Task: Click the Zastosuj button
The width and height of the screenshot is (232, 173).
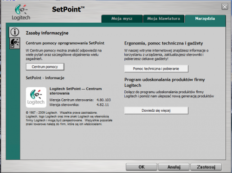Action: click(206, 167)
